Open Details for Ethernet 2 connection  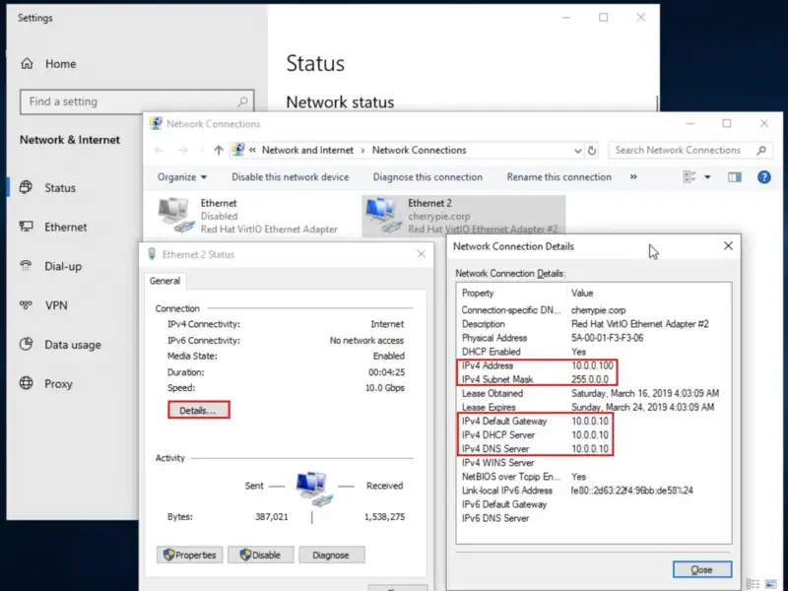[198, 411]
